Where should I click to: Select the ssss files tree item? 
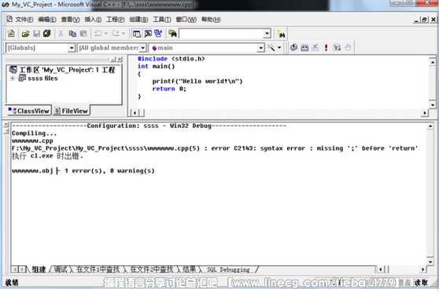coord(42,79)
